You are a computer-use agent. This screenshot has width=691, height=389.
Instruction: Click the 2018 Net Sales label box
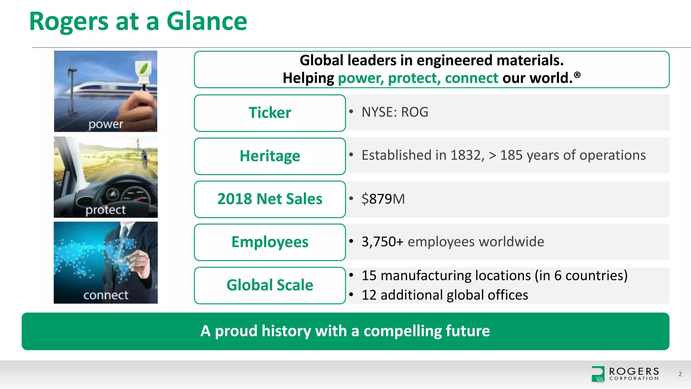coord(270,199)
